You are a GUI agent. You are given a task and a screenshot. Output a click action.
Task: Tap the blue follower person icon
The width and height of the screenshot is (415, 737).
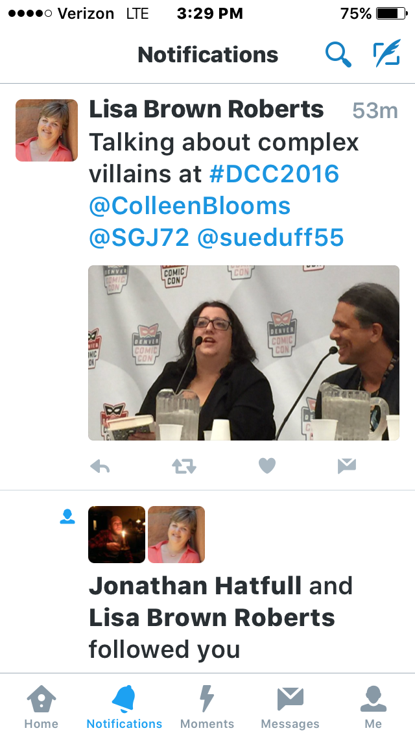67,516
